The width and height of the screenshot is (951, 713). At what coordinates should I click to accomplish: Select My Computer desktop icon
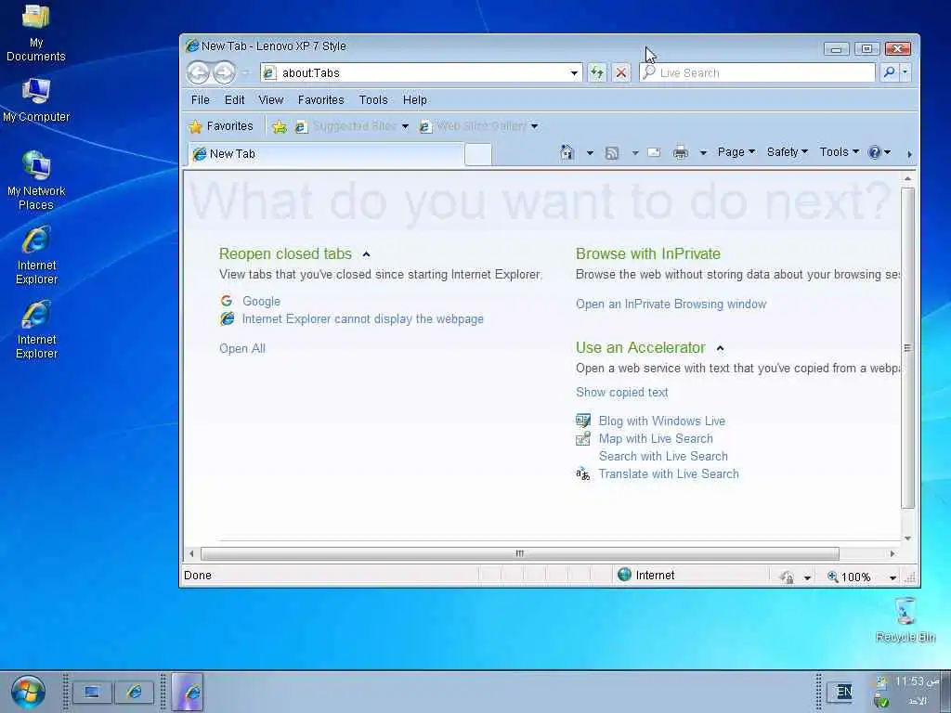[36, 100]
